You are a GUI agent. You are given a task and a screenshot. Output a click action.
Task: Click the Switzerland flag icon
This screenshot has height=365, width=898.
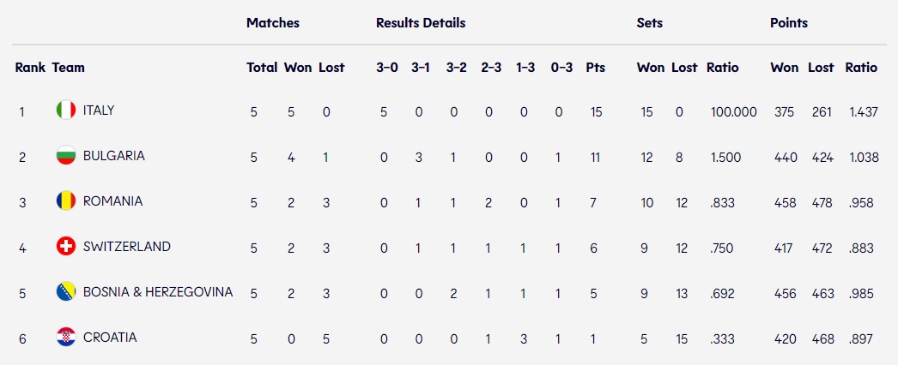pyautogui.click(x=65, y=247)
